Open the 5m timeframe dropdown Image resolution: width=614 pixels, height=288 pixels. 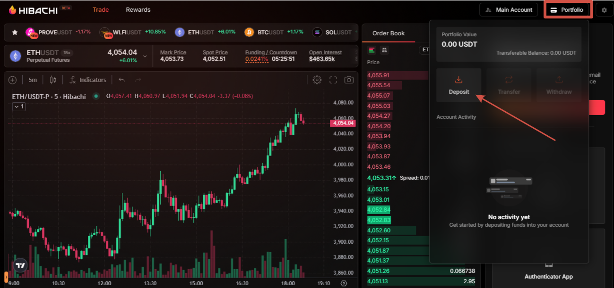click(33, 80)
